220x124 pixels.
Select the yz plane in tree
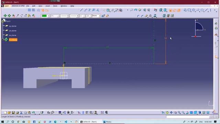tap(13, 31)
